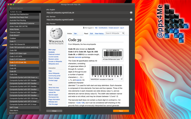Open Donate to Wikipedia link
Screen dimensions: 191x119
[x=55, y=62]
